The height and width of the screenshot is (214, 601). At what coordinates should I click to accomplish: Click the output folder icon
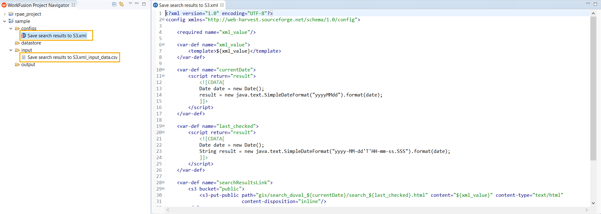[17, 65]
